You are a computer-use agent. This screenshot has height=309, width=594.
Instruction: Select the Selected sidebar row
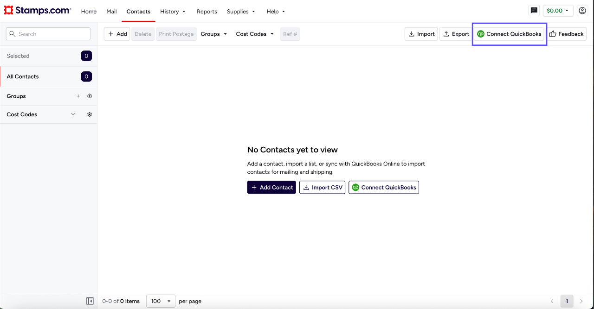(49, 56)
